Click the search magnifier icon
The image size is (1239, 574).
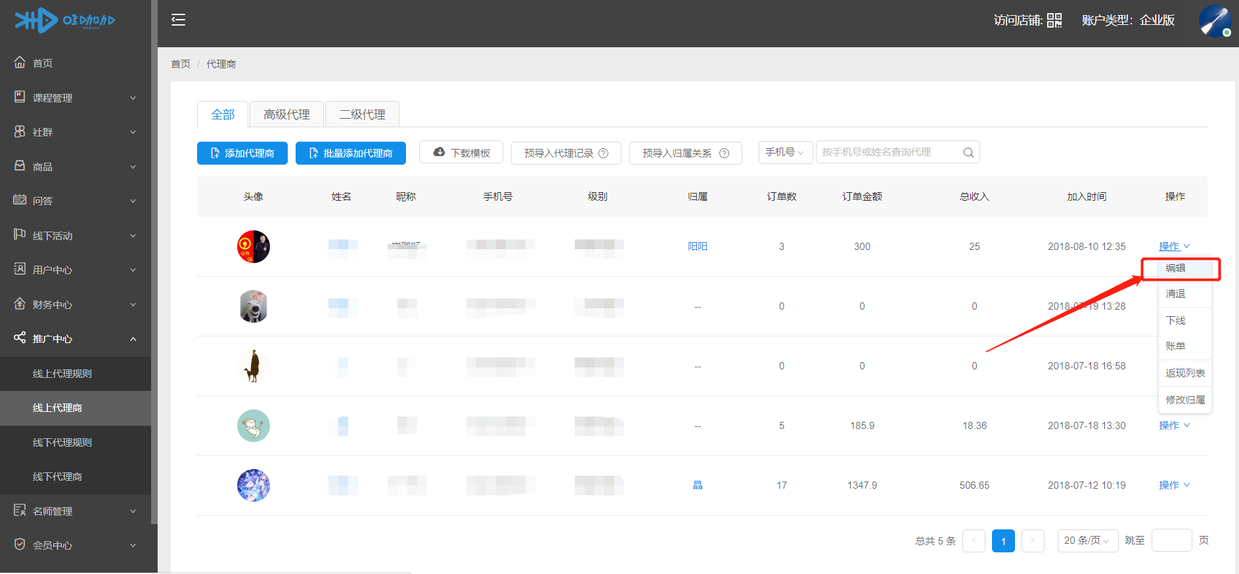pos(968,152)
